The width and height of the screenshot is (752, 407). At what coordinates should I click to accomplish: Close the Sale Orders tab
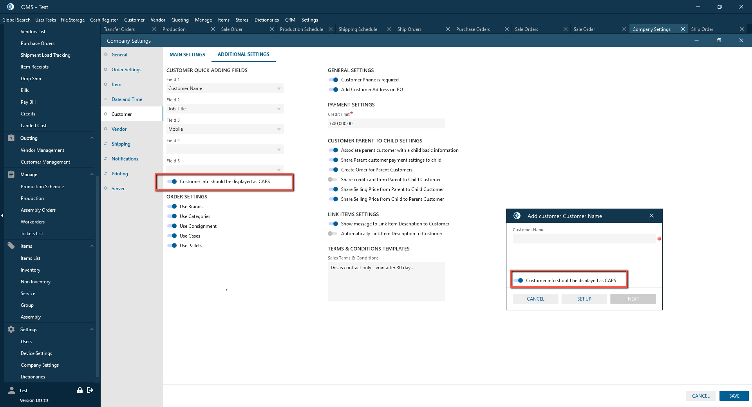566,29
